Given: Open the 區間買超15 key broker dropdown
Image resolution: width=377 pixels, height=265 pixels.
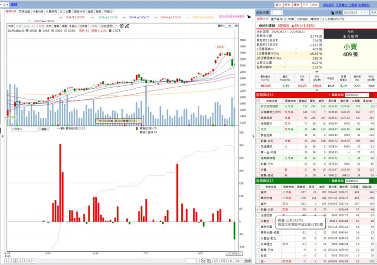Looking at the screenshot, I should (x=357, y=95).
